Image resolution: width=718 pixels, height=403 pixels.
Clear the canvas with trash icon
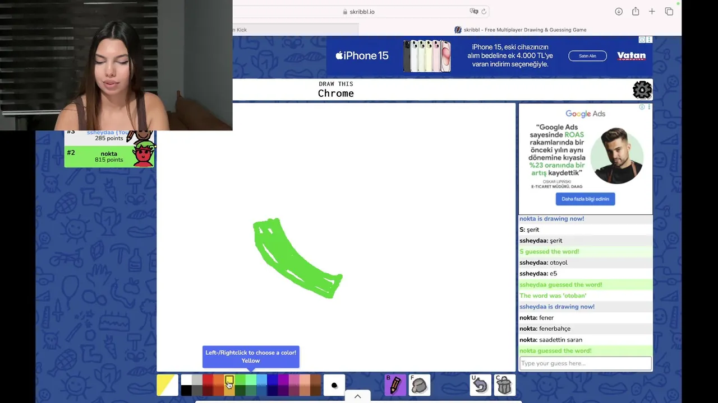[504, 385]
